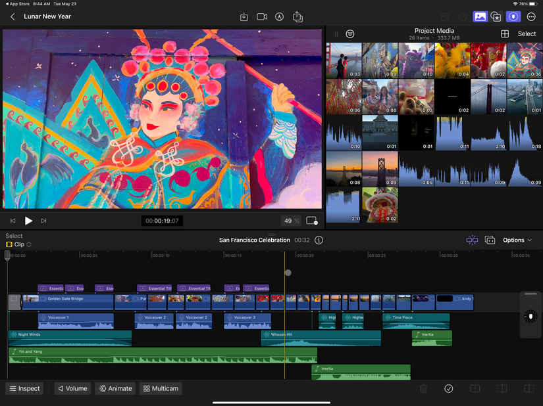Select the Whoosh Hit audio clip
The image size is (543, 406).
point(321,338)
